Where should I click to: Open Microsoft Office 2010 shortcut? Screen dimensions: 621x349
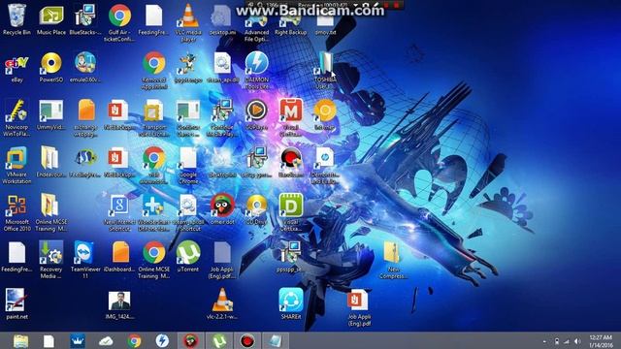tap(16, 206)
